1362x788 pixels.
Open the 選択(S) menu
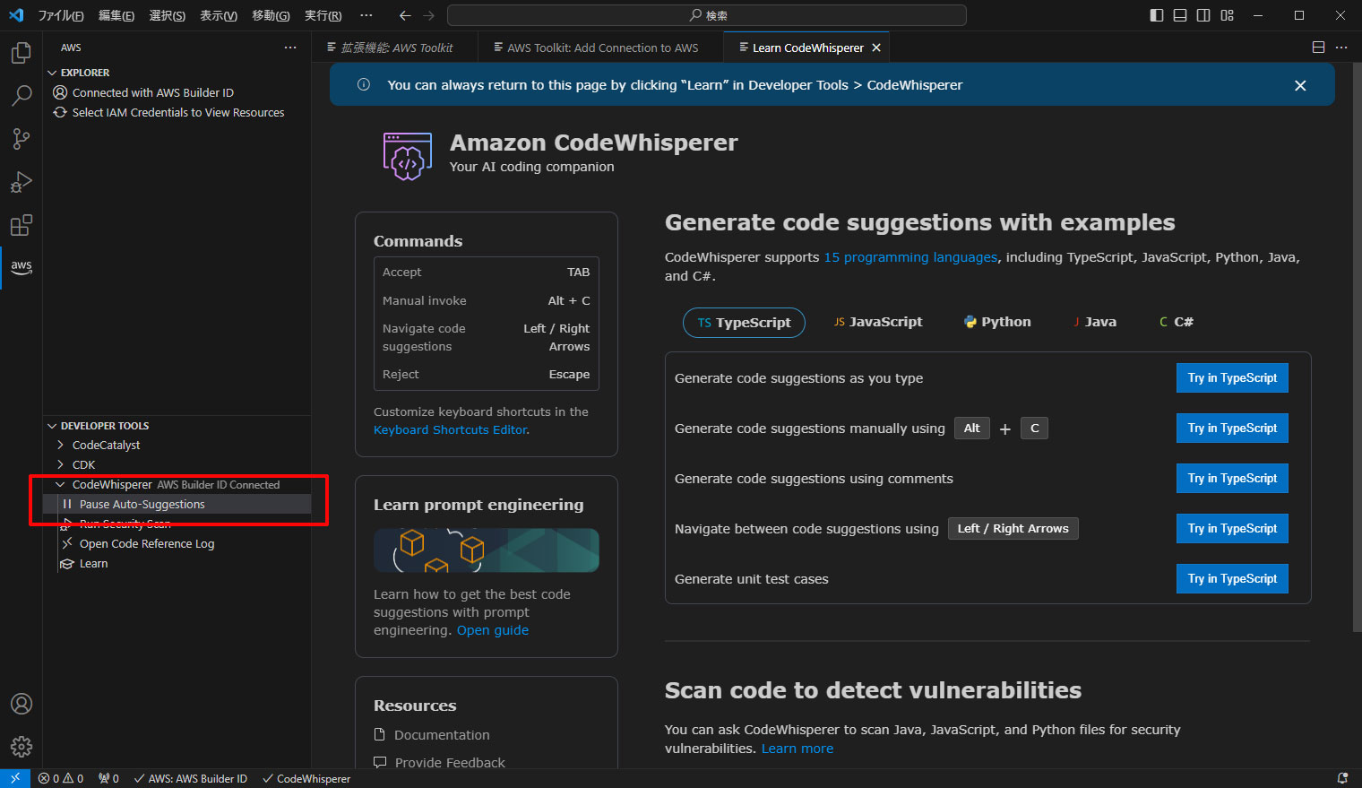point(167,15)
